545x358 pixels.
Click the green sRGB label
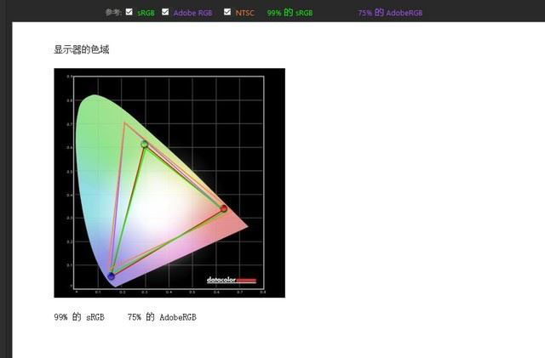click(146, 13)
